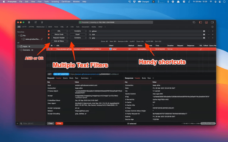Click the plus icon beside sidebar filter
Image resolution: width=228 pixels, height=142 pixels.
[18, 123]
